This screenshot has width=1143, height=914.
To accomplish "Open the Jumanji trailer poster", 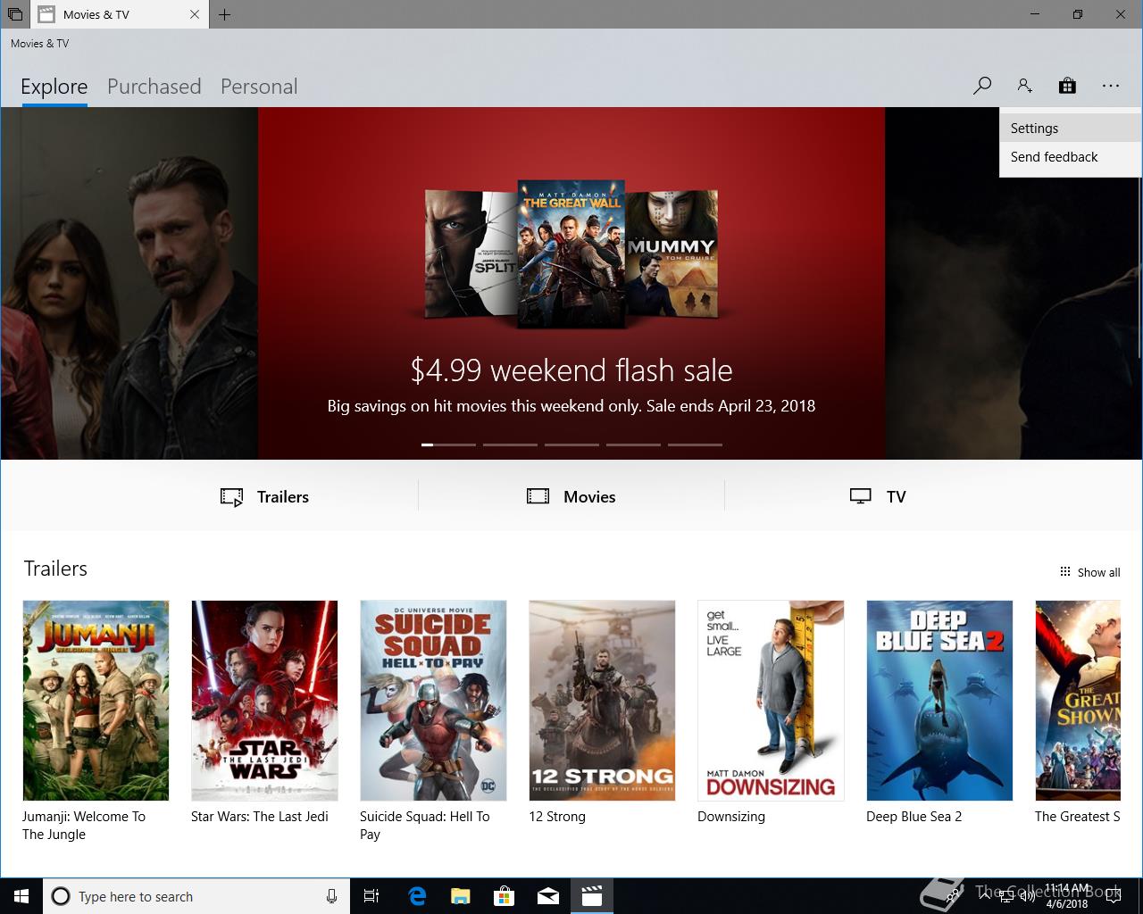I will [x=96, y=701].
